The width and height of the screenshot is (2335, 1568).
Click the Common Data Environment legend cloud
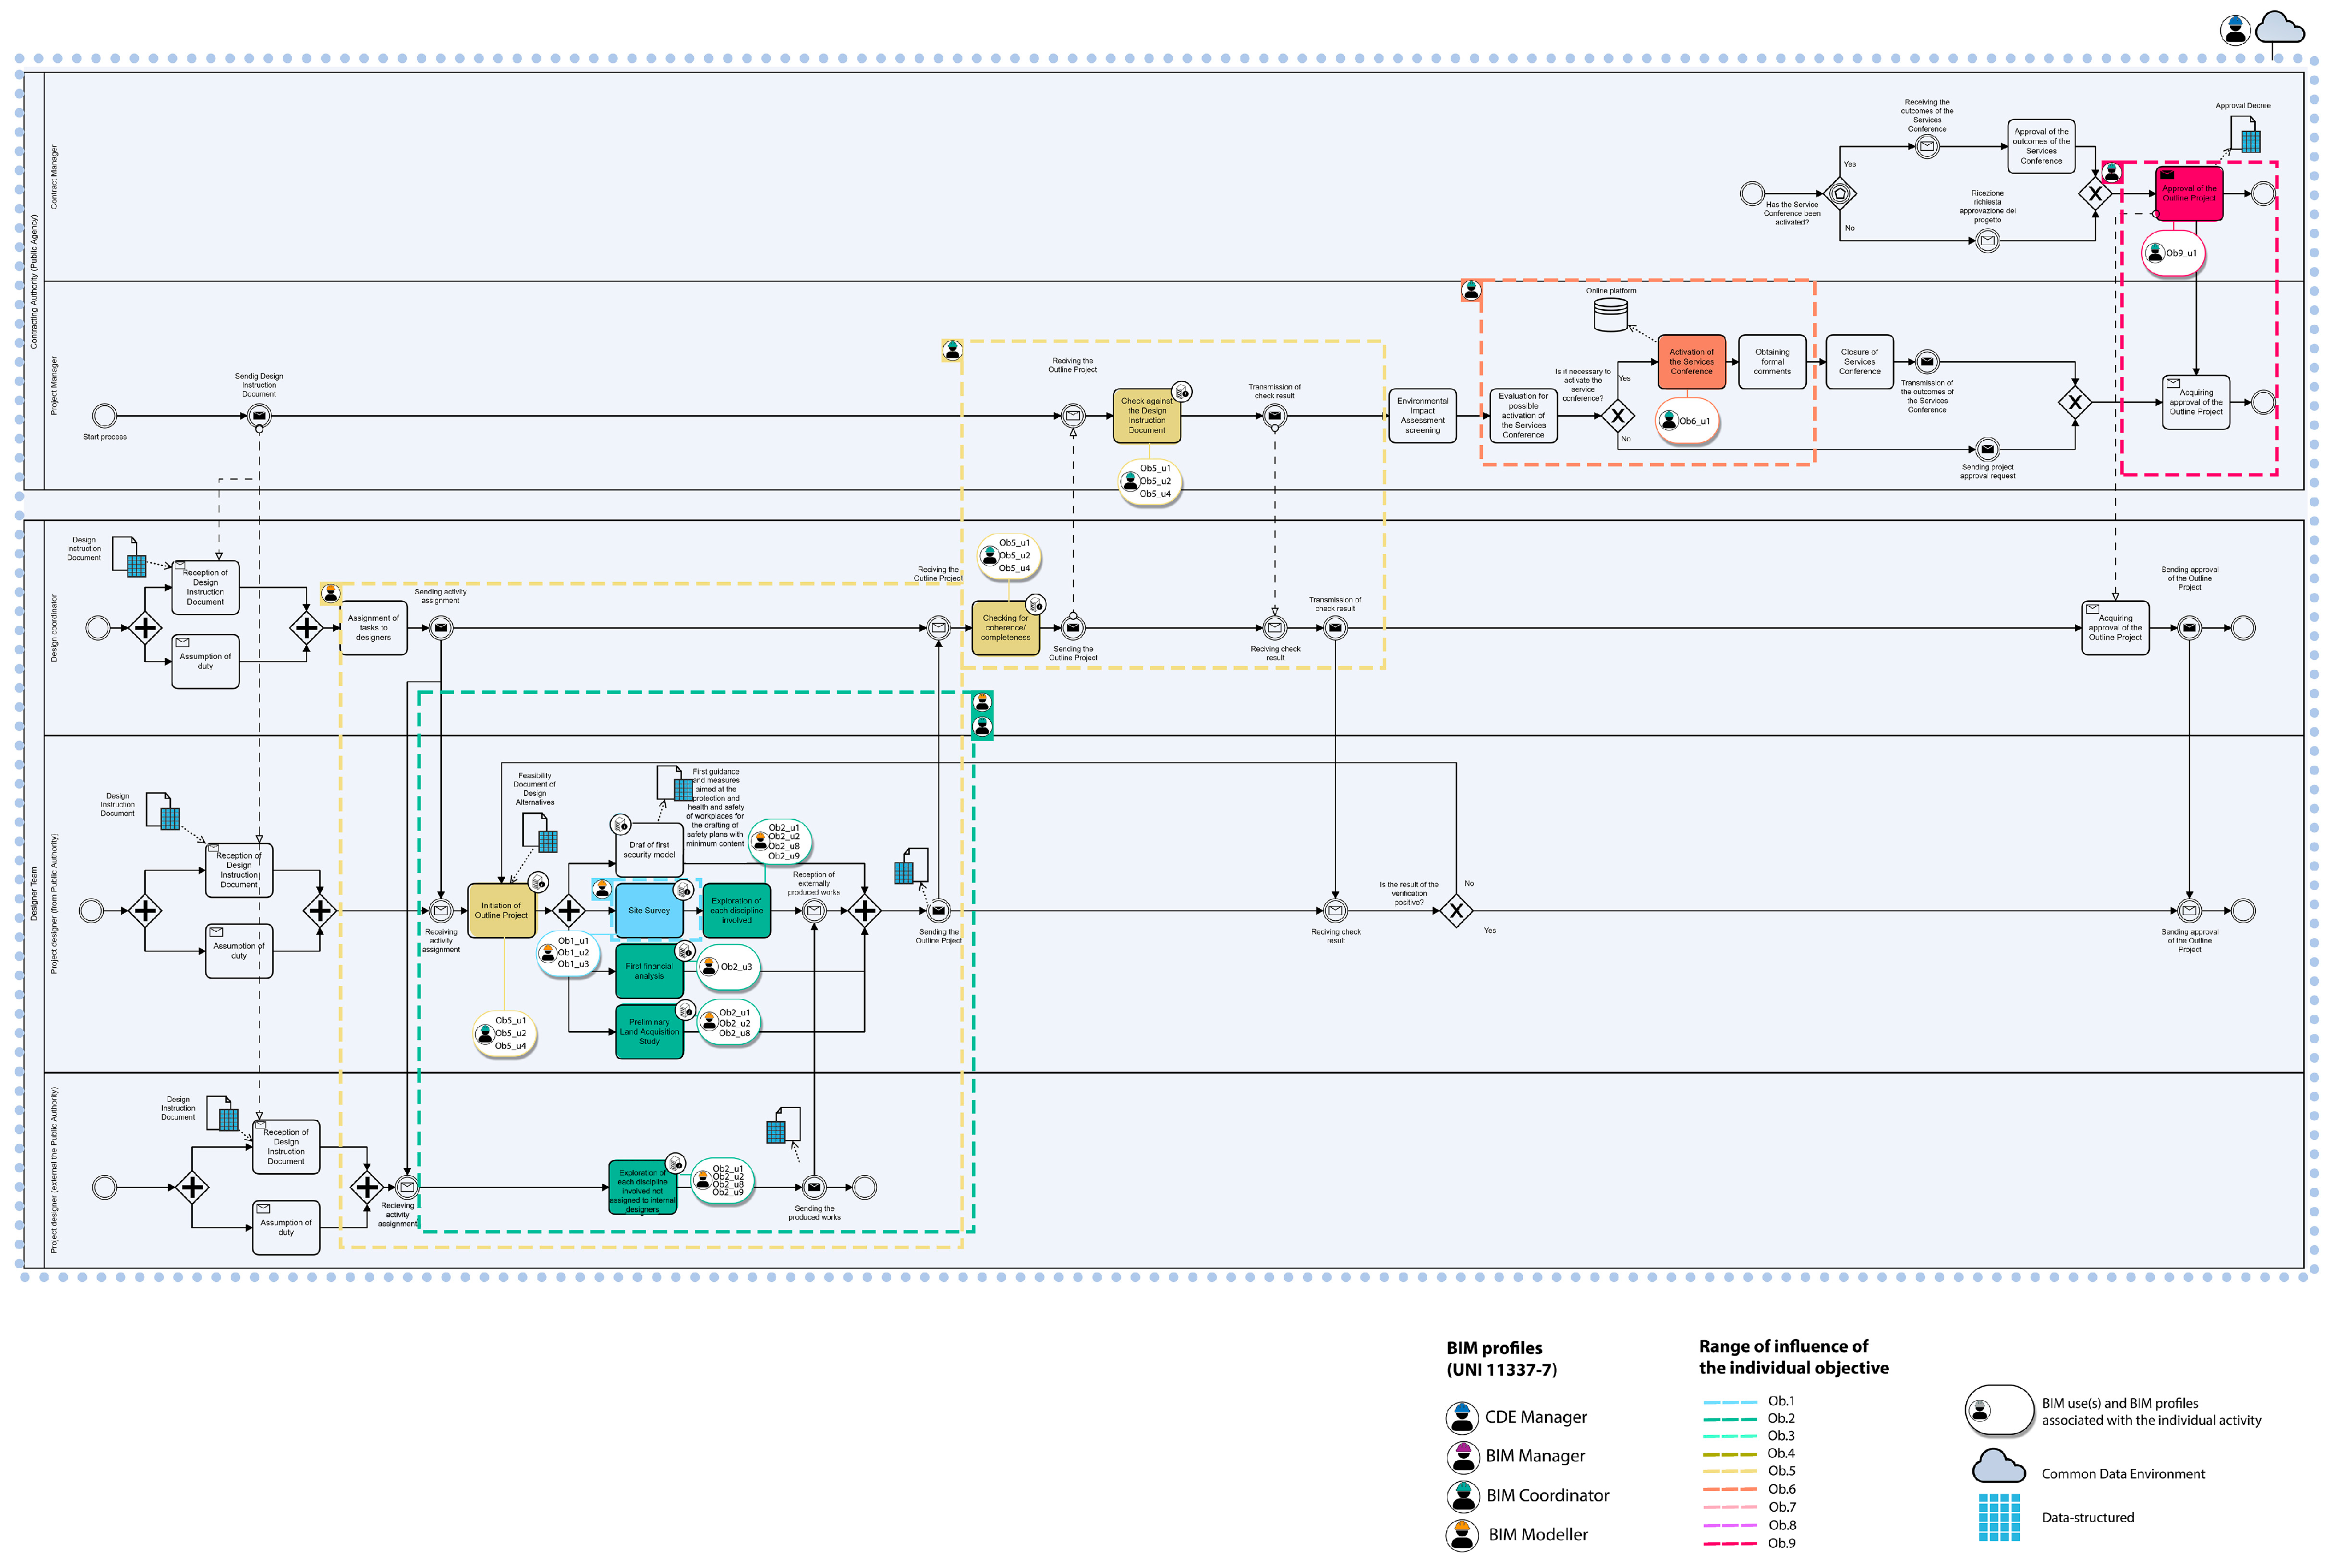1998,1468
